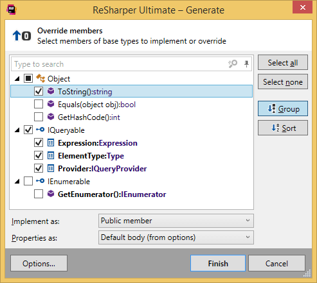The height and width of the screenshot is (283, 317).
Task: Click the IEnumerable interface icon
Action: click(41, 181)
